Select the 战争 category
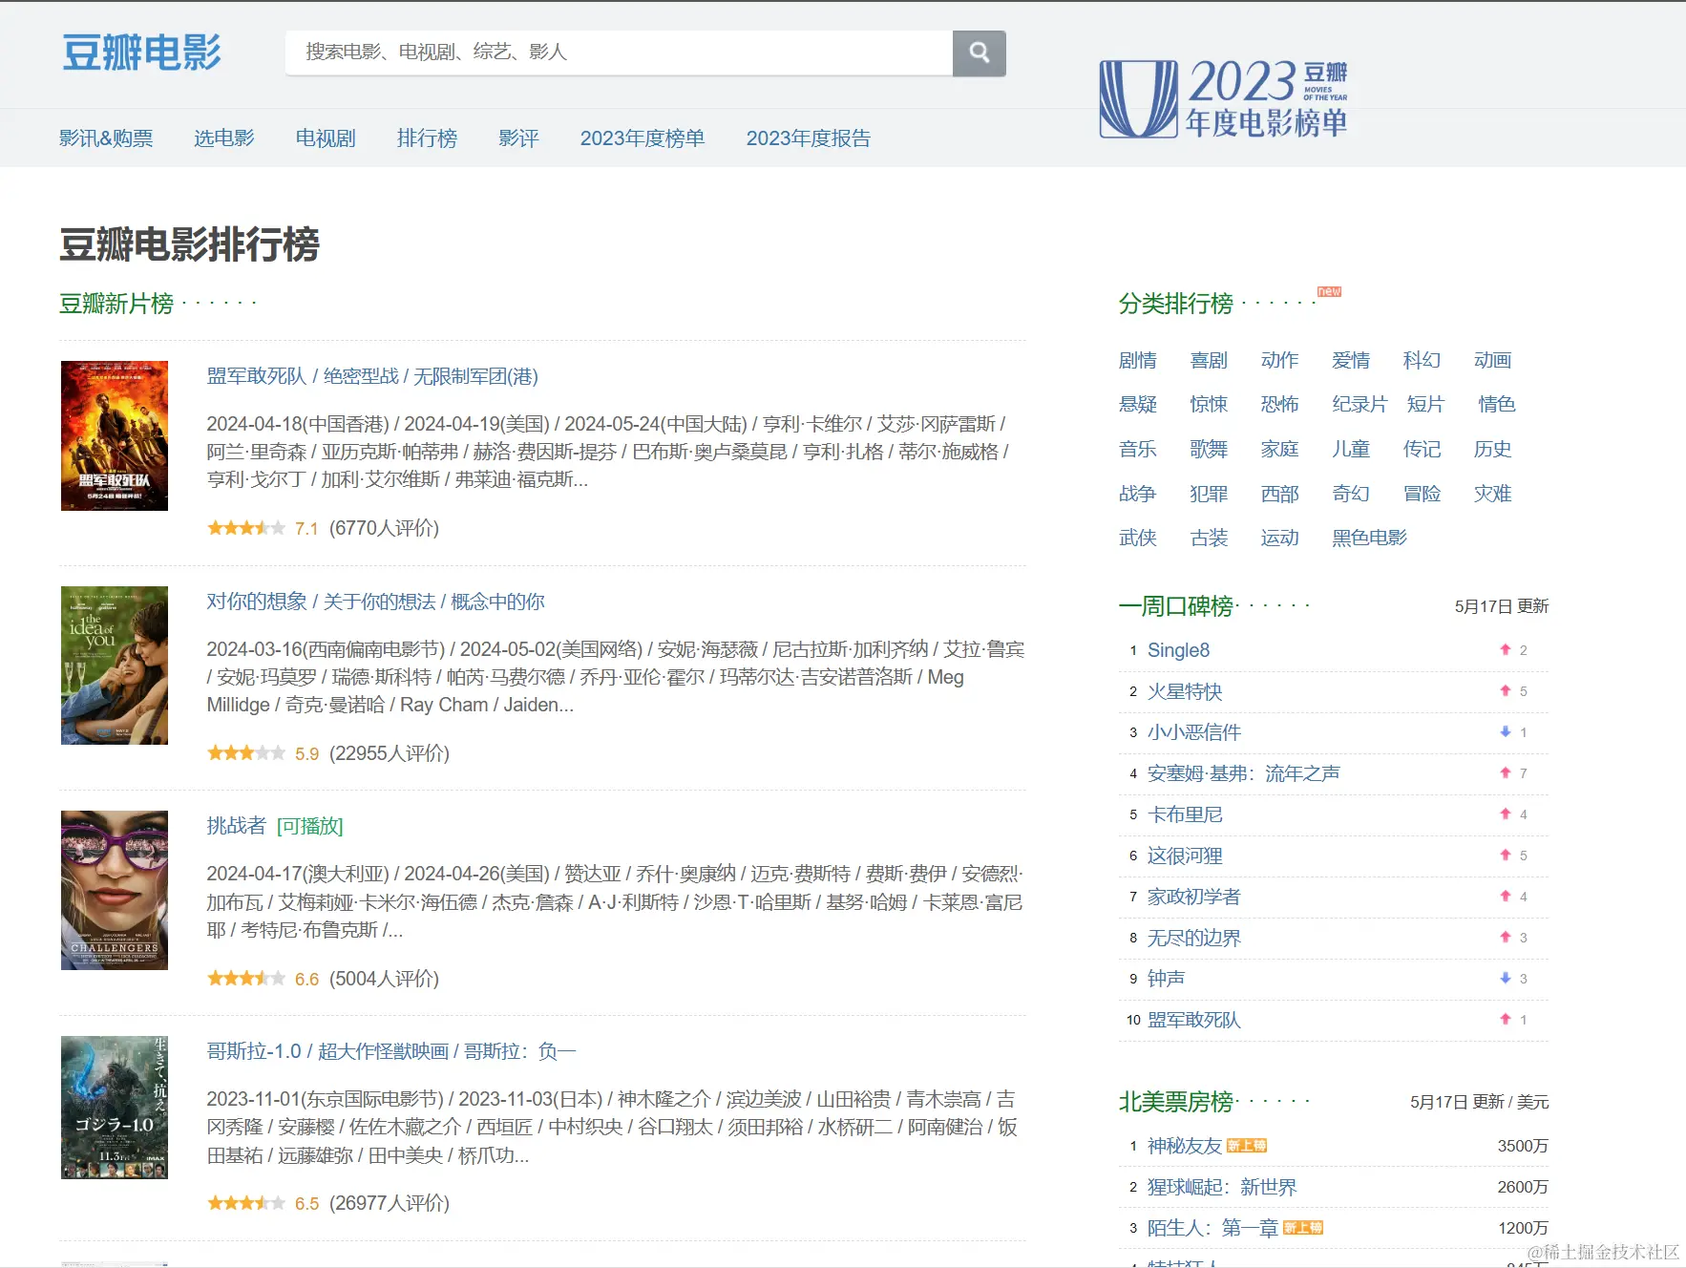Image resolution: width=1686 pixels, height=1268 pixels. (1138, 494)
